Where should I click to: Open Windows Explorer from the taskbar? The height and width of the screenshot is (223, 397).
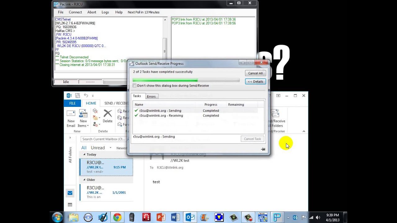(74, 217)
